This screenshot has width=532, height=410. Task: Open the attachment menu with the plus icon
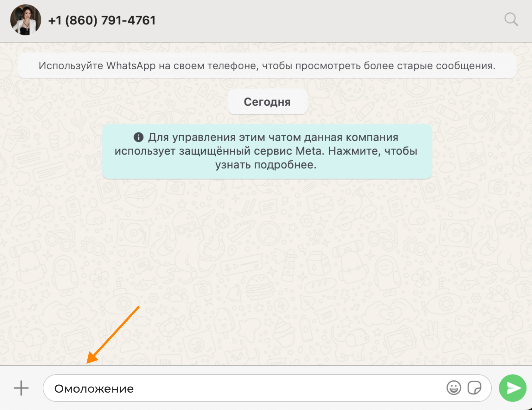pyautogui.click(x=21, y=388)
